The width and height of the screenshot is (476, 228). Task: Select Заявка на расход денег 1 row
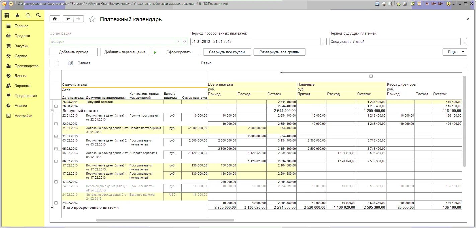pyautogui.click(x=107, y=130)
